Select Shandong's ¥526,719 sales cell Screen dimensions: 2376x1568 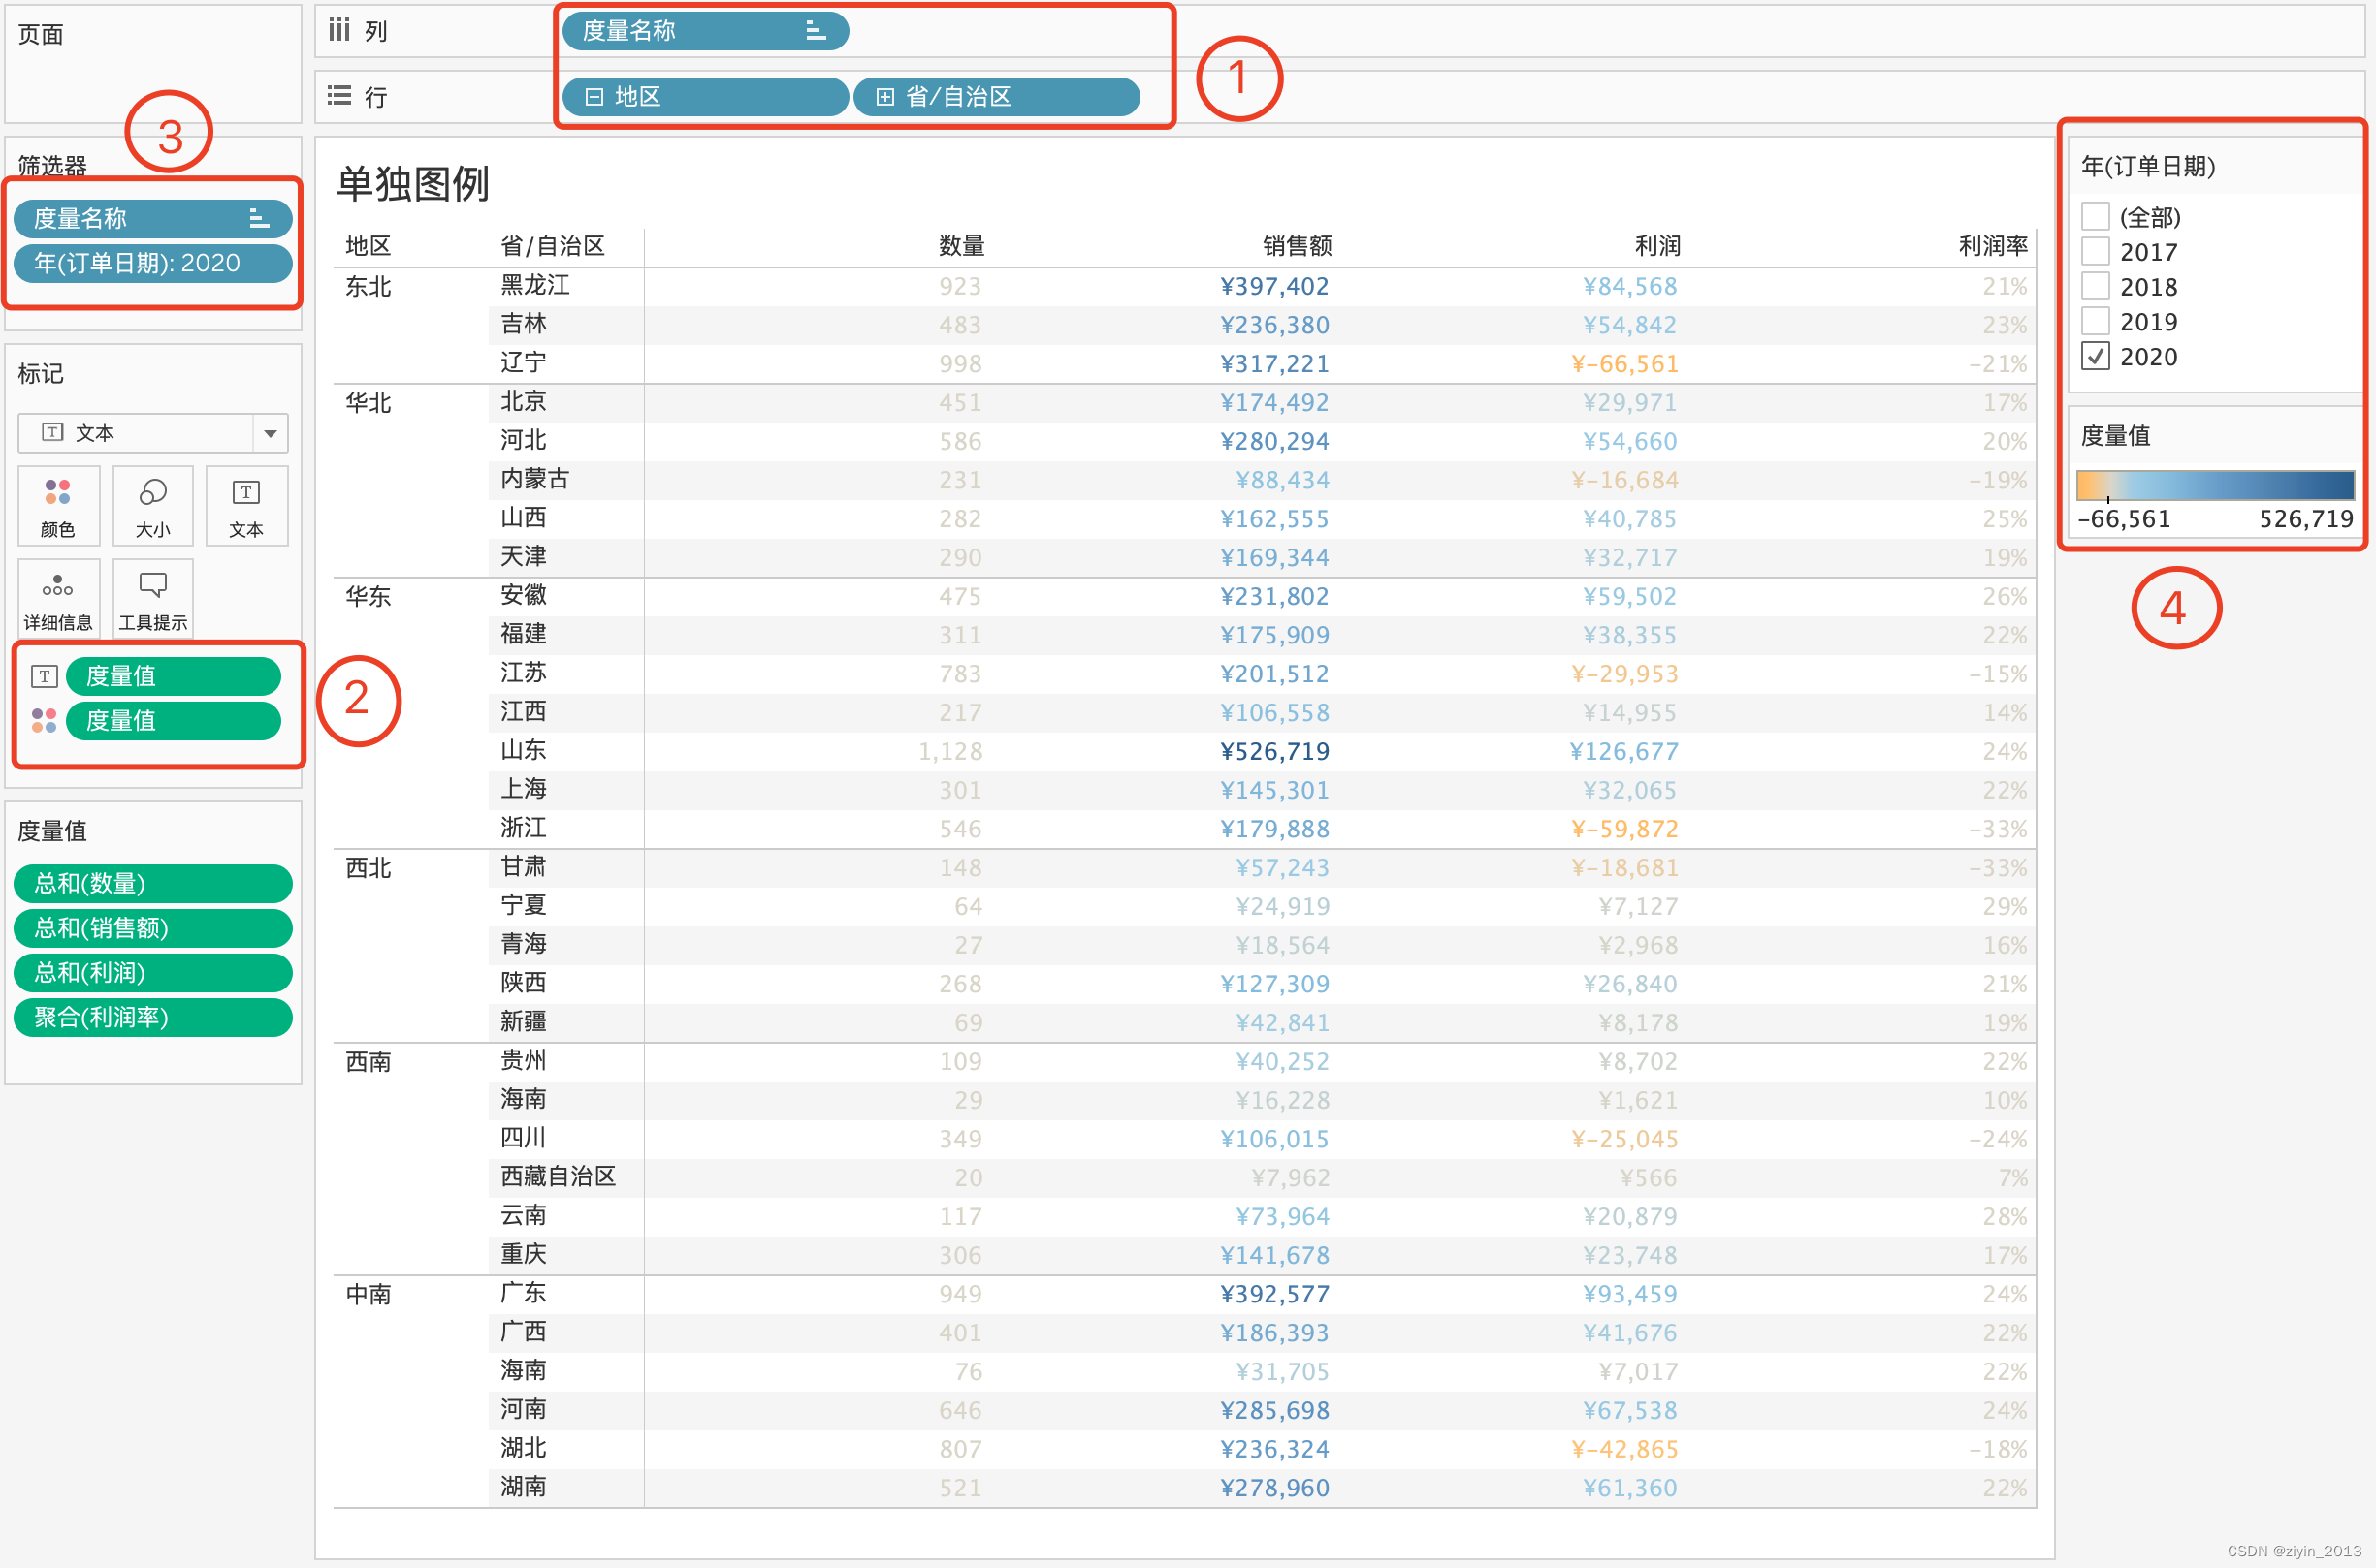1274,751
